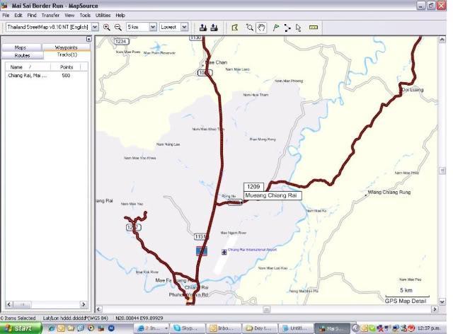453x334 pixels.
Task: Switch to the Waypoints tab
Action: (x=66, y=47)
